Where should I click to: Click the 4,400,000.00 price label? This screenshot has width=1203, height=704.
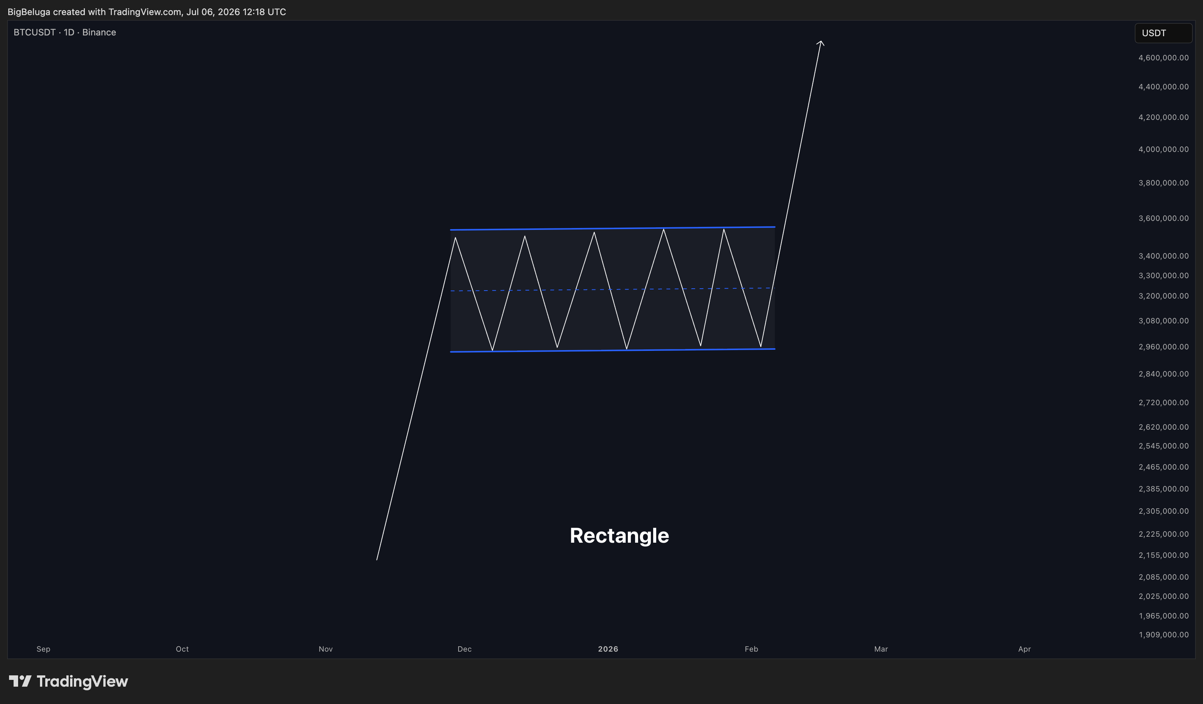1163,87
